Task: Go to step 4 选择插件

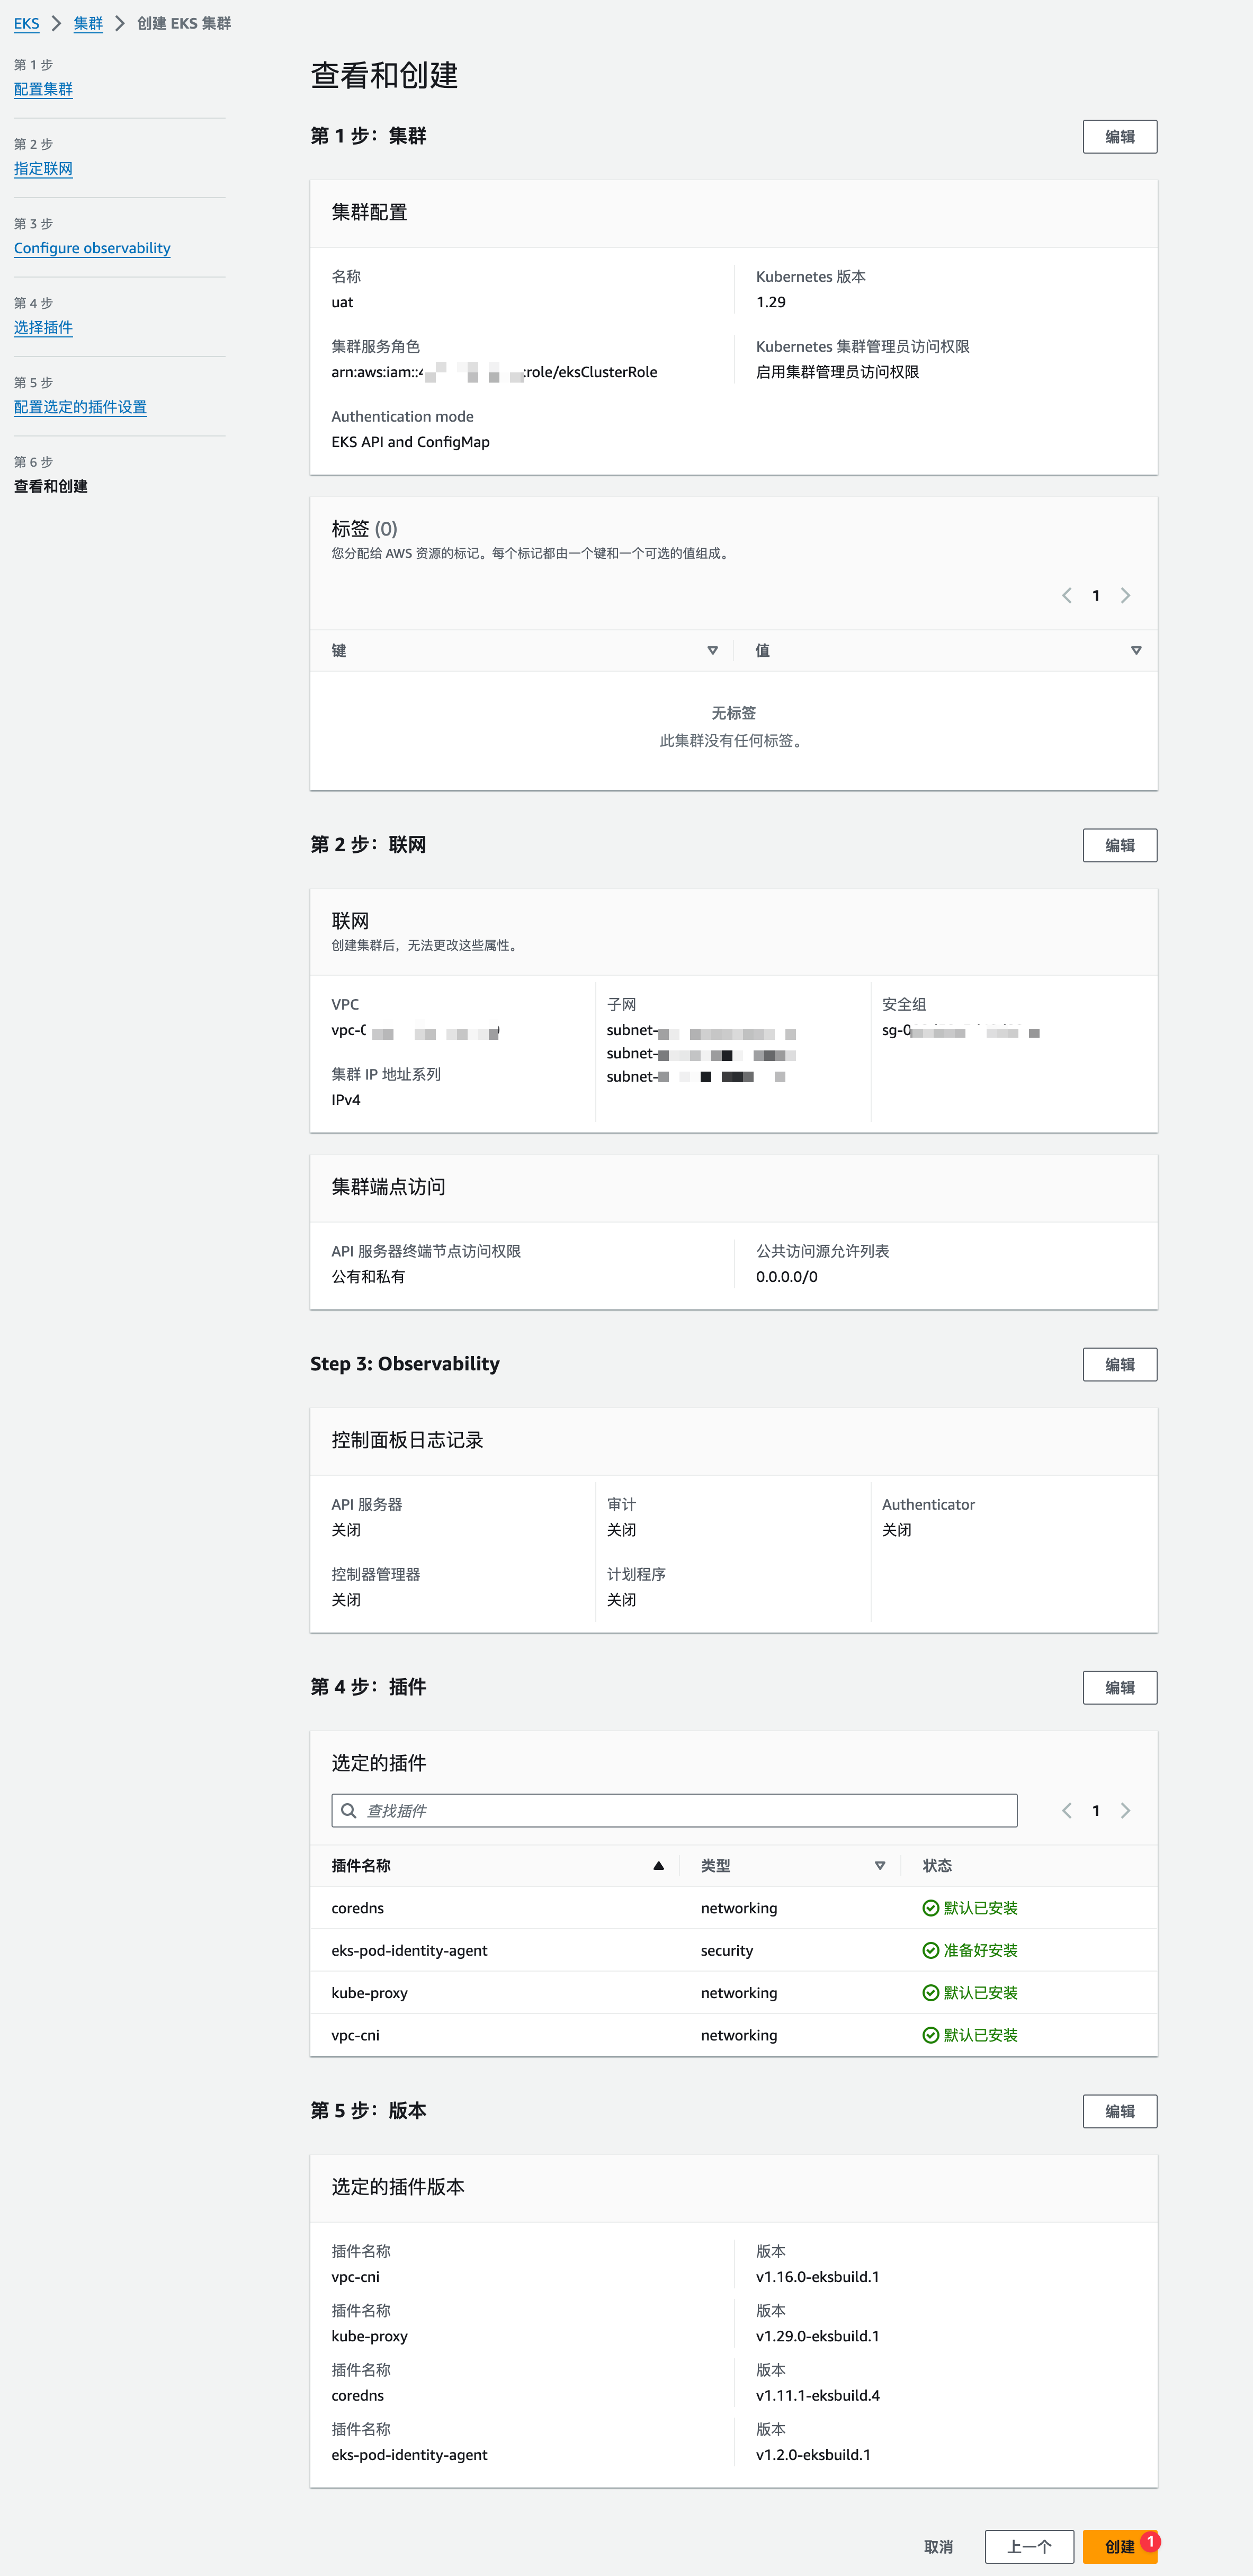Action: 43,327
